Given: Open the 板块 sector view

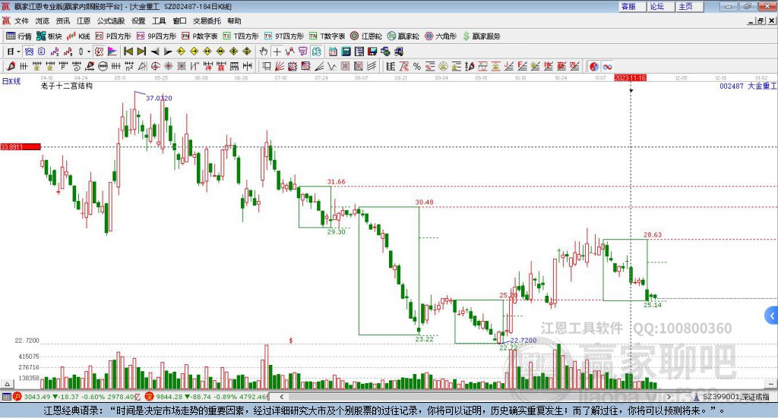Looking at the screenshot, I should 49,36.
